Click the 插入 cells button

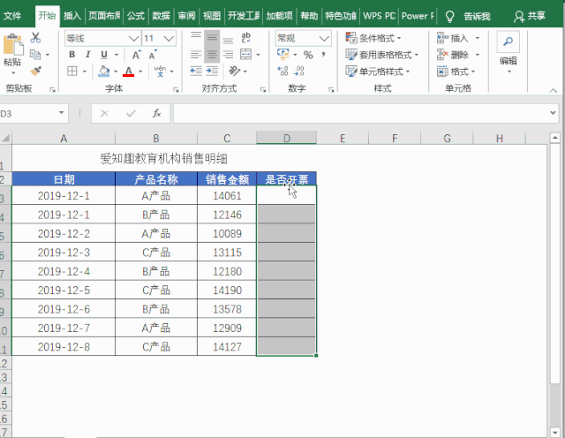[x=453, y=38]
